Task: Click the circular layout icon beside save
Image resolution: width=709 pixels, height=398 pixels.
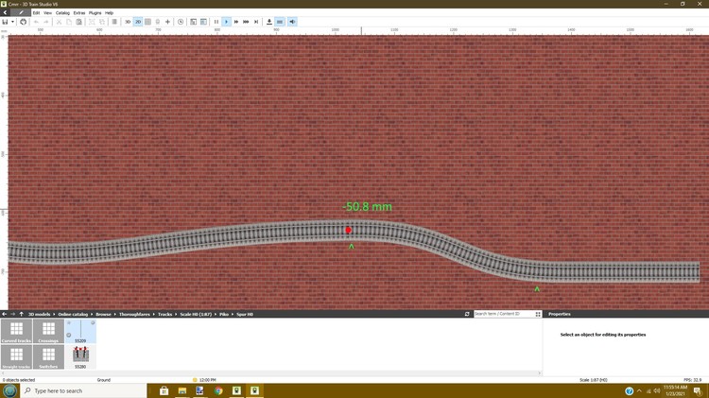Action: click(x=23, y=22)
